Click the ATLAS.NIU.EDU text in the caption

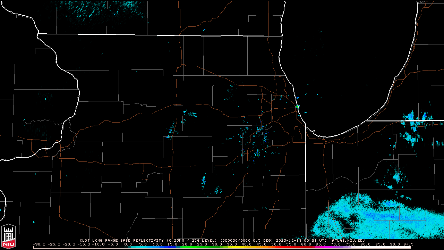click(348, 240)
